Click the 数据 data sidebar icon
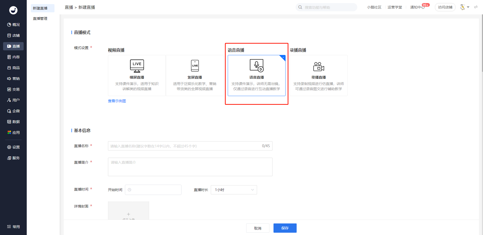The image size is (483, 235). click(x=9, y=122)
